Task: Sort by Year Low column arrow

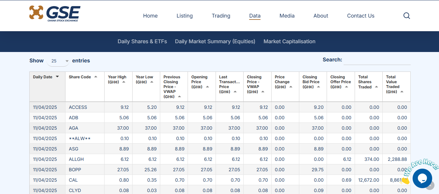Action: pos(152,82)
